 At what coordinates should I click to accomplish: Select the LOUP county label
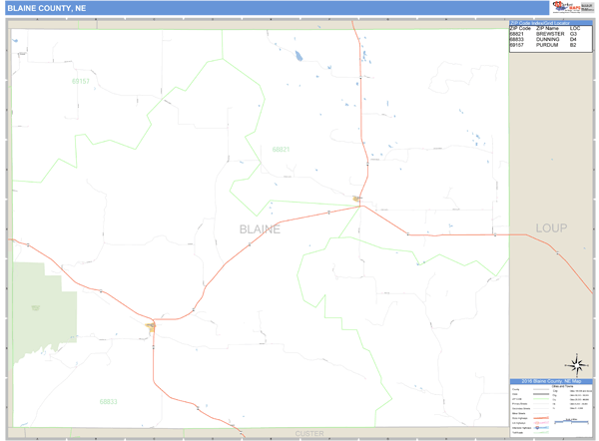pos(550,228)
